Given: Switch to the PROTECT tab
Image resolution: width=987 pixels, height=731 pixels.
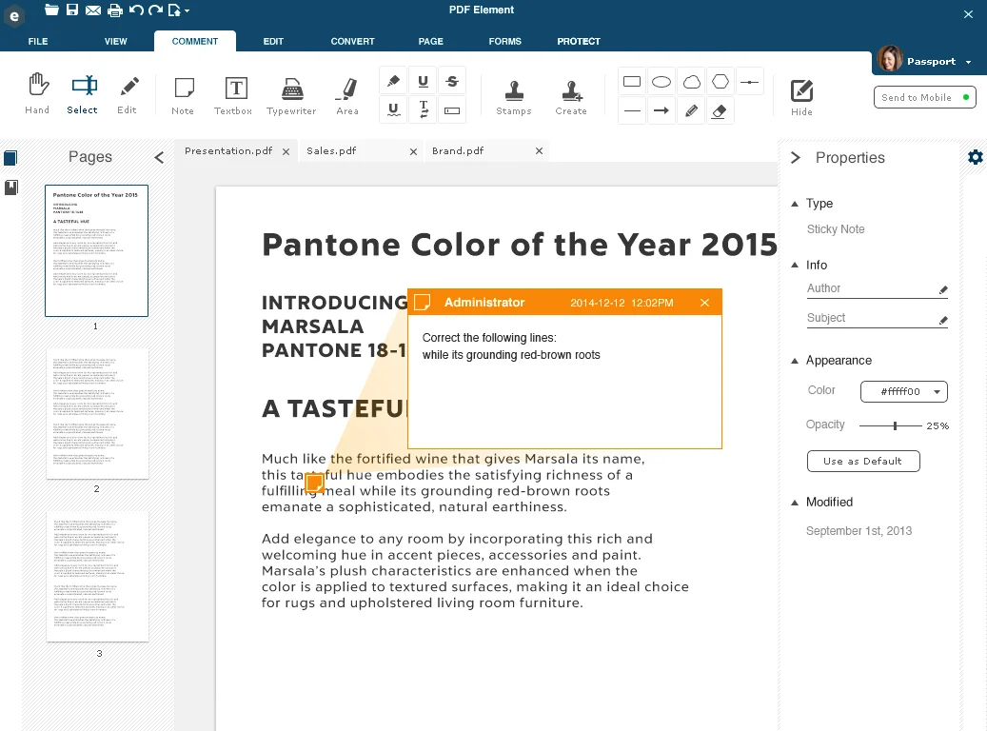Looking at the screenshot, I should pos(579,41).
